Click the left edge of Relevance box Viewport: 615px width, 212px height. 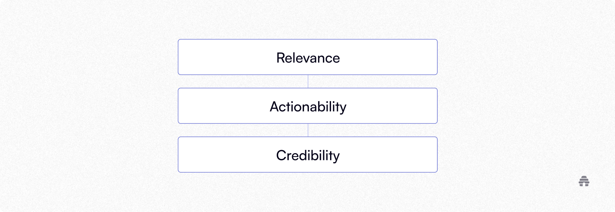[178, 57]
